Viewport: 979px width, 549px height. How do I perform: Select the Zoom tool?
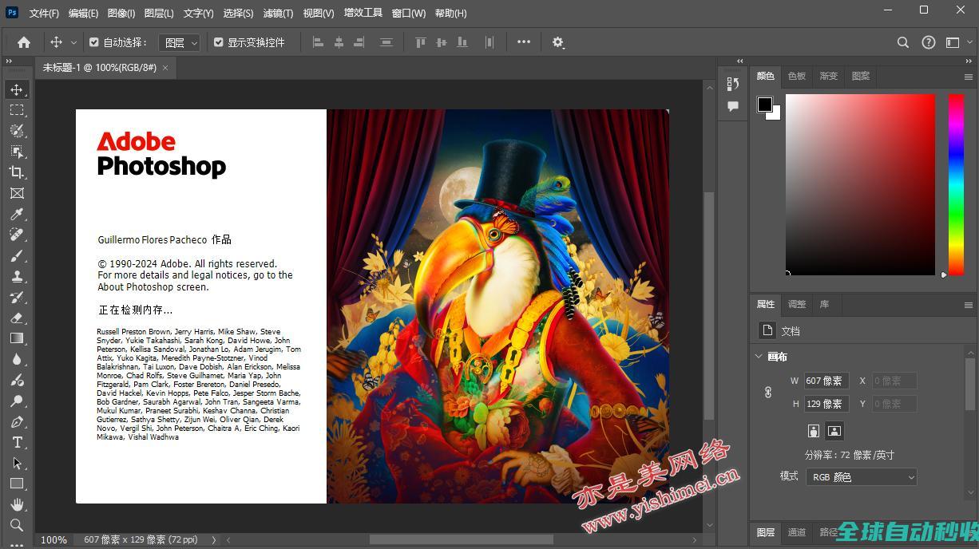point(17,525)
